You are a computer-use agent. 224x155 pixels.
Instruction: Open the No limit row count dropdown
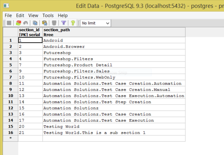tap(95, 23)
